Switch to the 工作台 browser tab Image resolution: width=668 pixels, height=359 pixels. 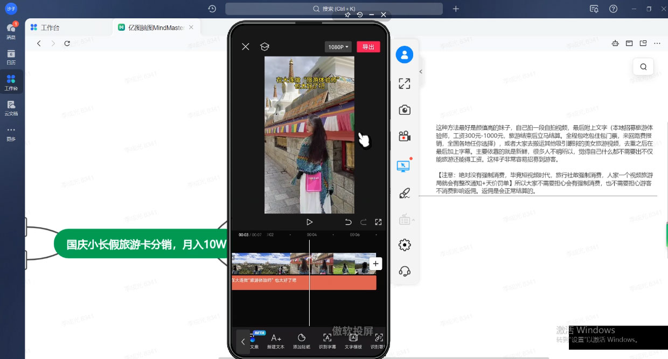50,27
